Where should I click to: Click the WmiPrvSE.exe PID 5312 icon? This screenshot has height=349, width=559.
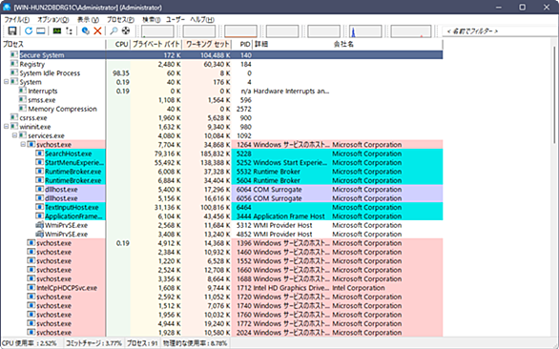click(39, 225)
